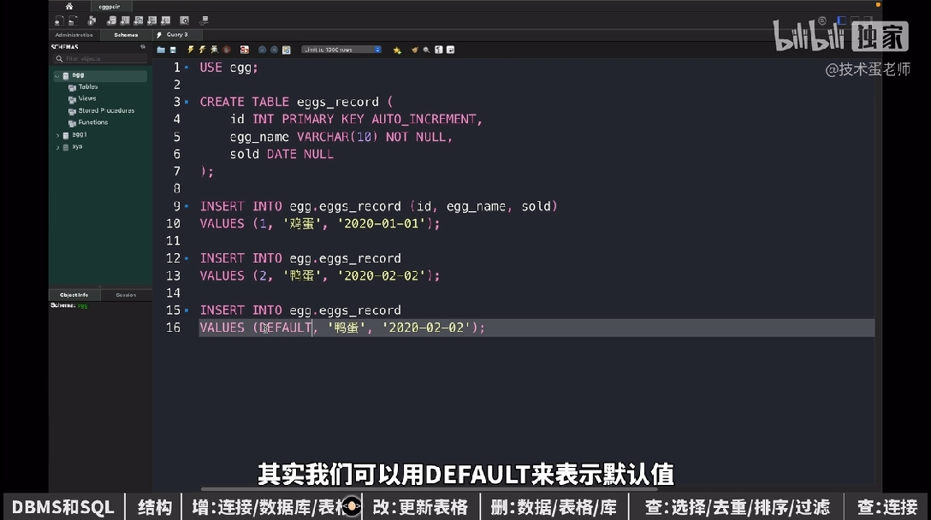This screenshot has width=931, height=520.
Task: Click the beautify query broom icon
Action: [x=415, y=50]
